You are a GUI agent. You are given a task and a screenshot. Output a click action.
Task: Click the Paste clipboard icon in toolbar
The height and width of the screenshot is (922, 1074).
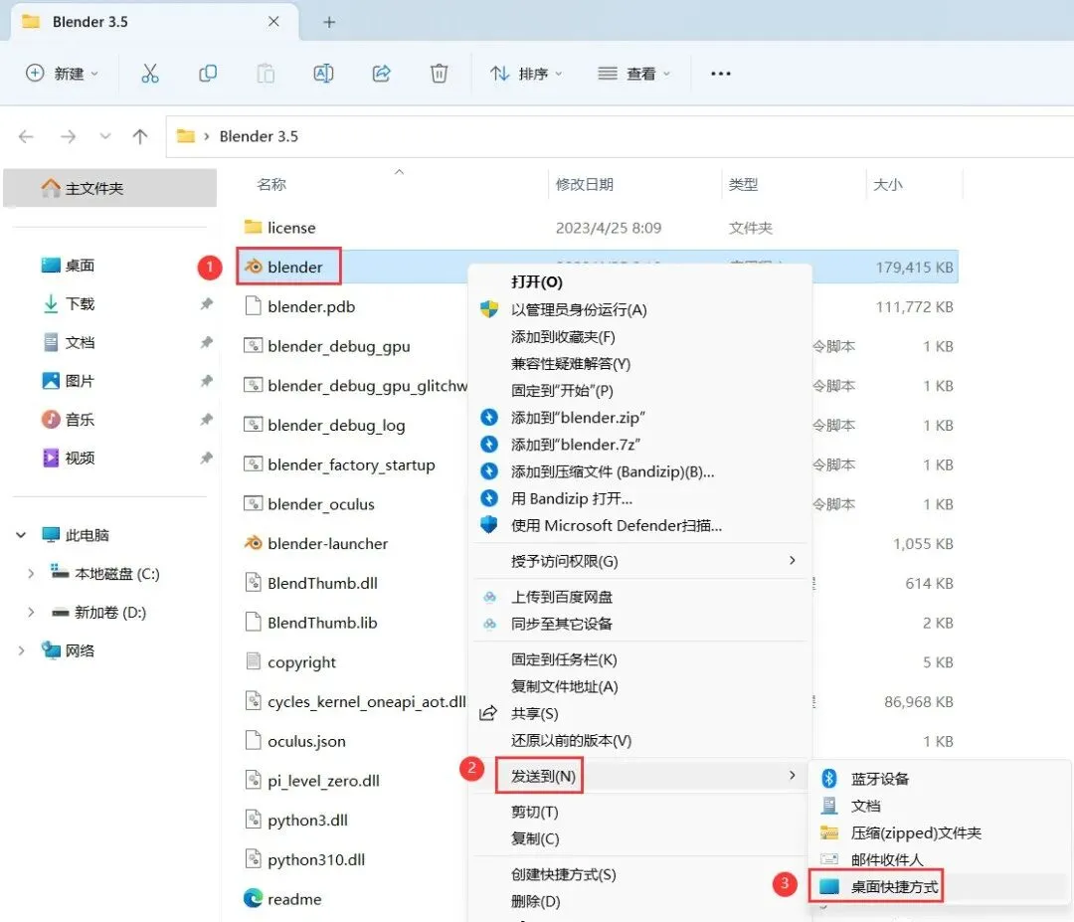coord(266,74)
